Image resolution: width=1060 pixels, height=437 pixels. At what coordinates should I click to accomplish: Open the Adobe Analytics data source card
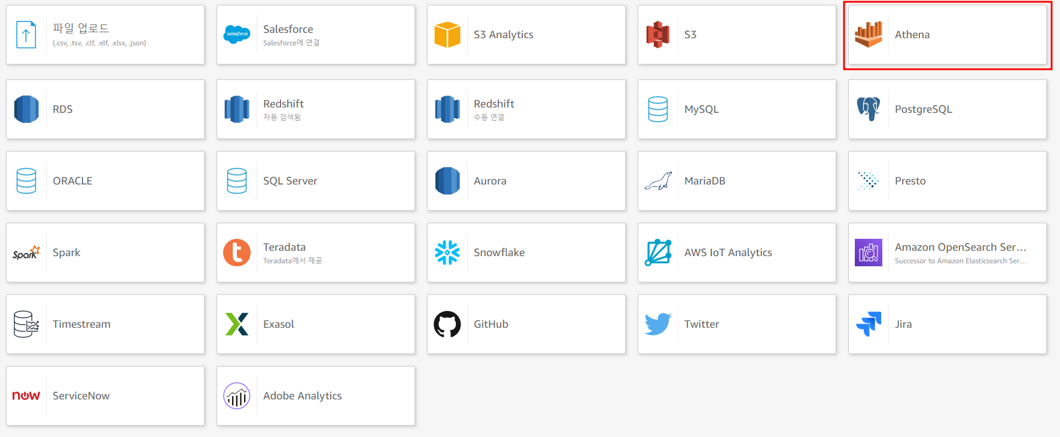click(x=316, y=396)
